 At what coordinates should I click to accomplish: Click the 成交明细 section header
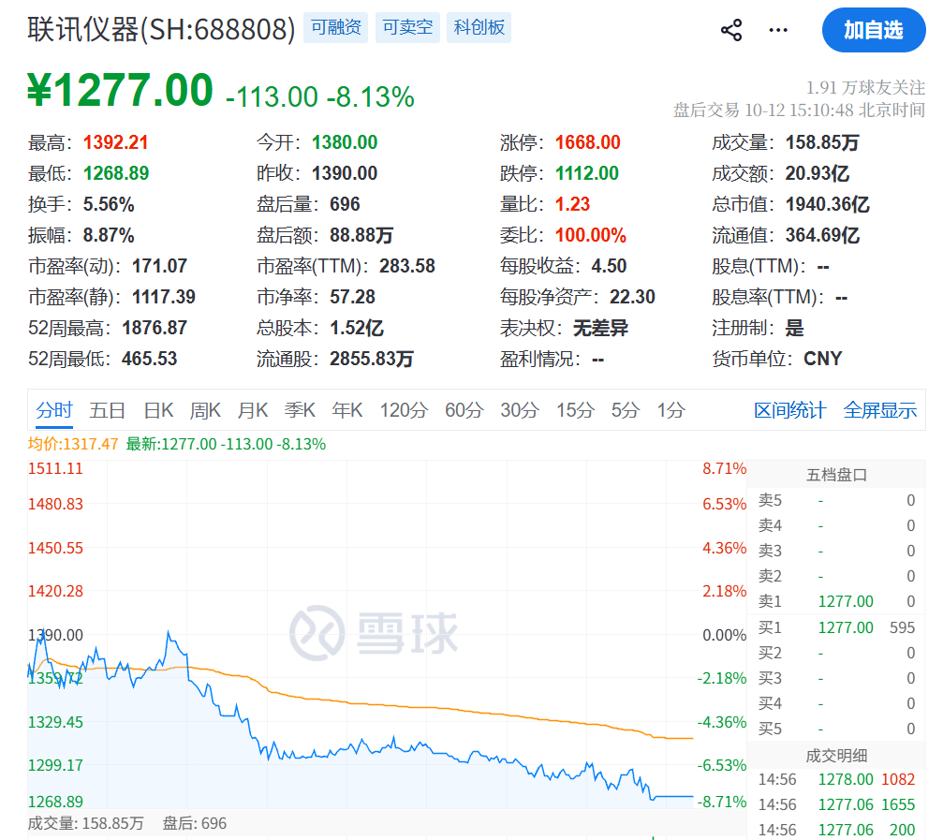pos(836,756)
